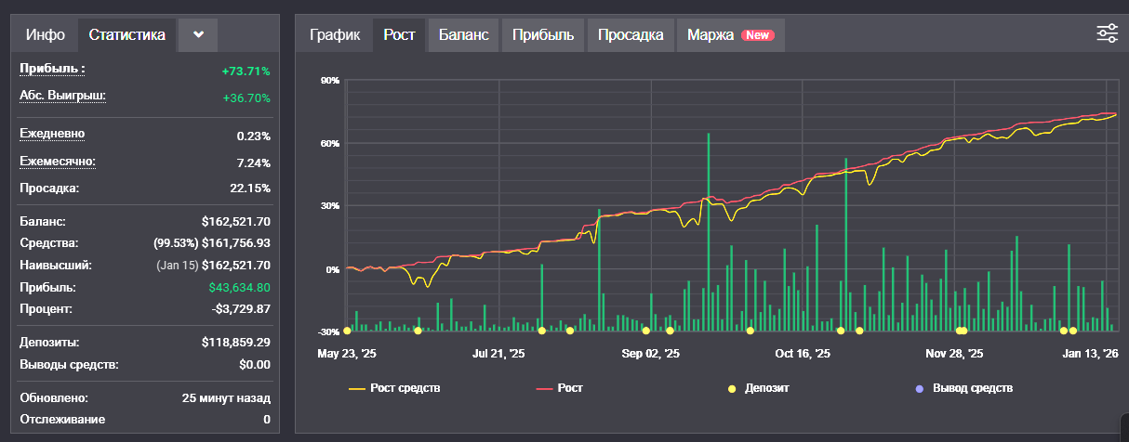Click the first deposit marker at May 23
Screen dimensions: 1129x442
tap(347, 330)
